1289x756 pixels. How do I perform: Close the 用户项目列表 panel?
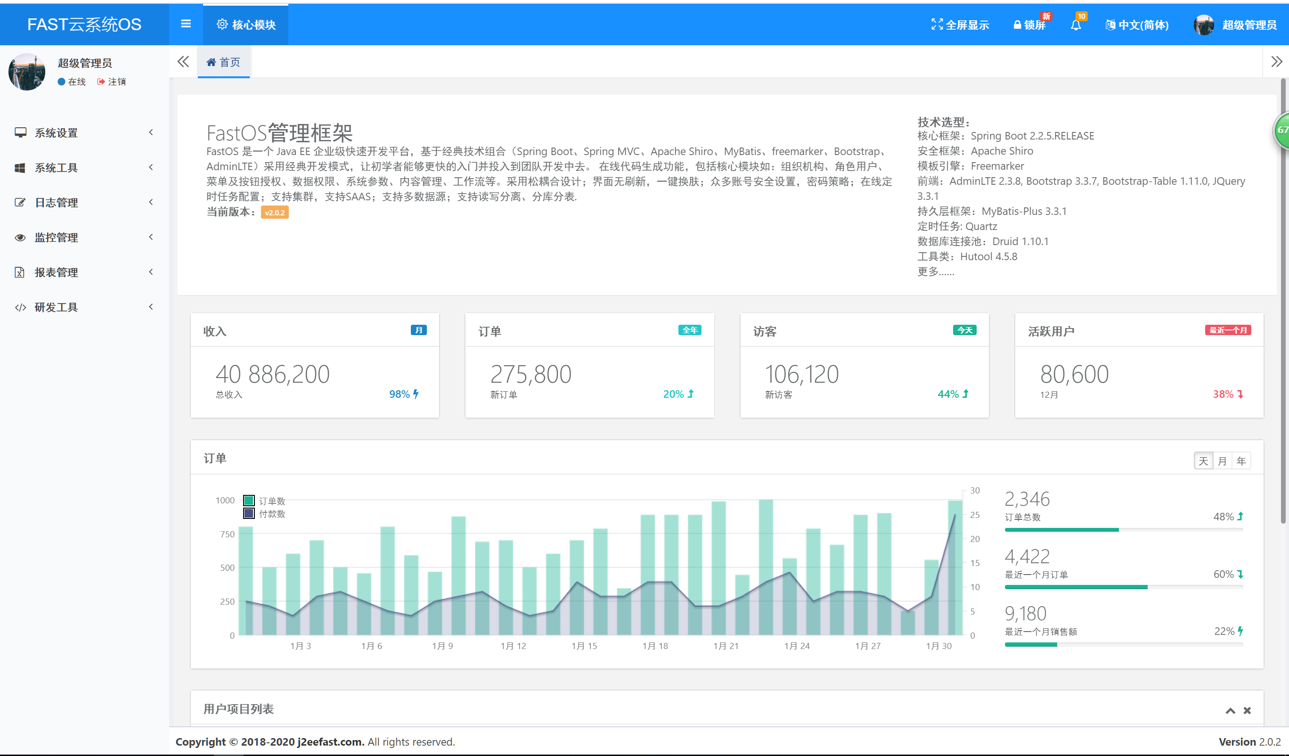(1247, 710)
